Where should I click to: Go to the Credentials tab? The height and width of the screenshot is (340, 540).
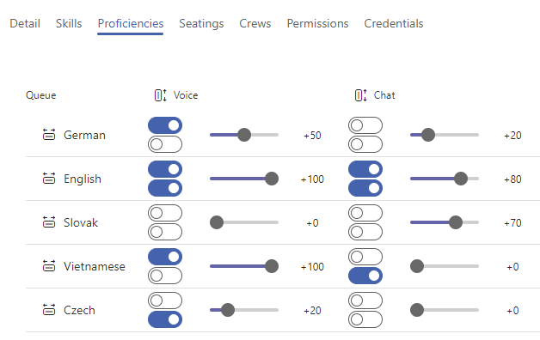coord(394,23)
